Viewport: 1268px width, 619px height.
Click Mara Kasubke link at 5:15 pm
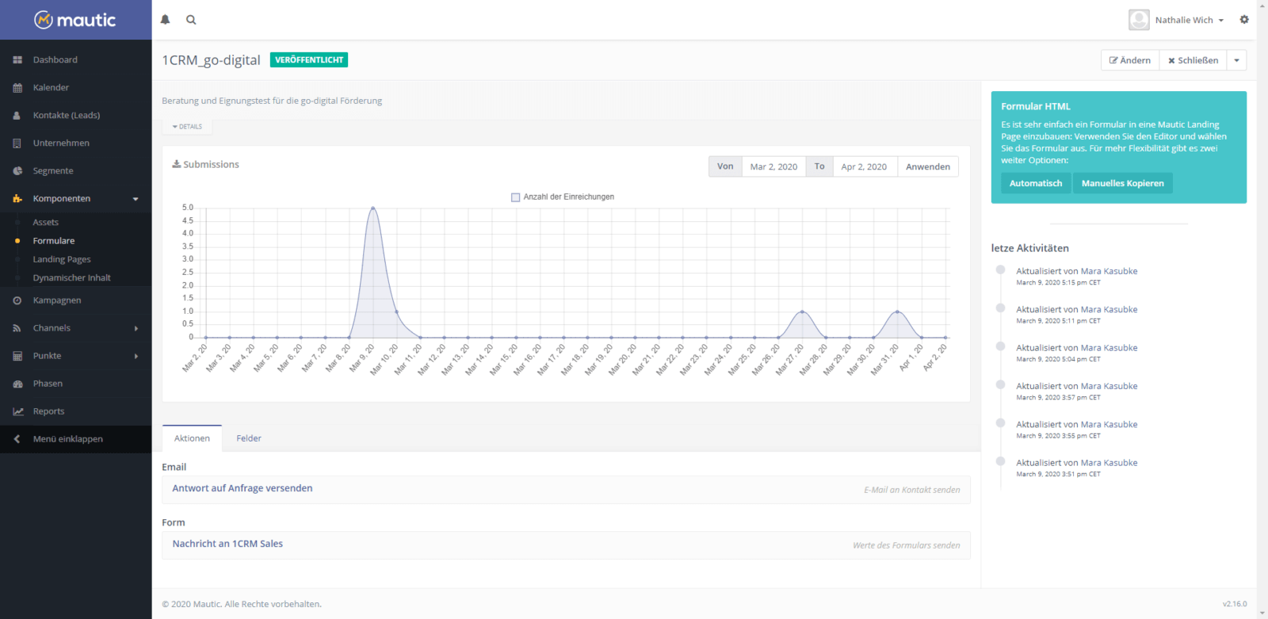pos(1109,271)
